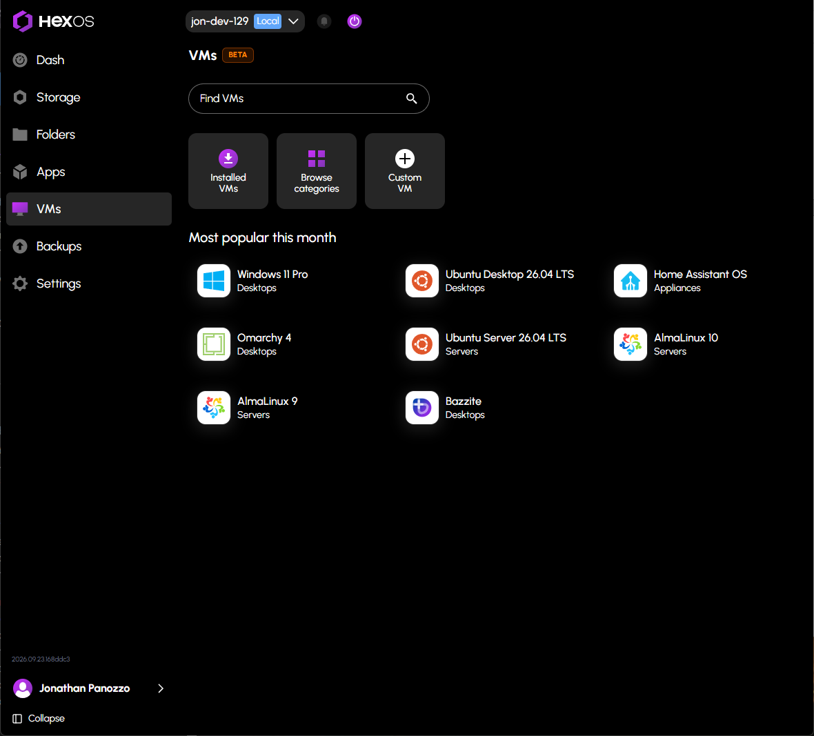Open notifications bell
814x736 pixels.
[x=324, y=21]
